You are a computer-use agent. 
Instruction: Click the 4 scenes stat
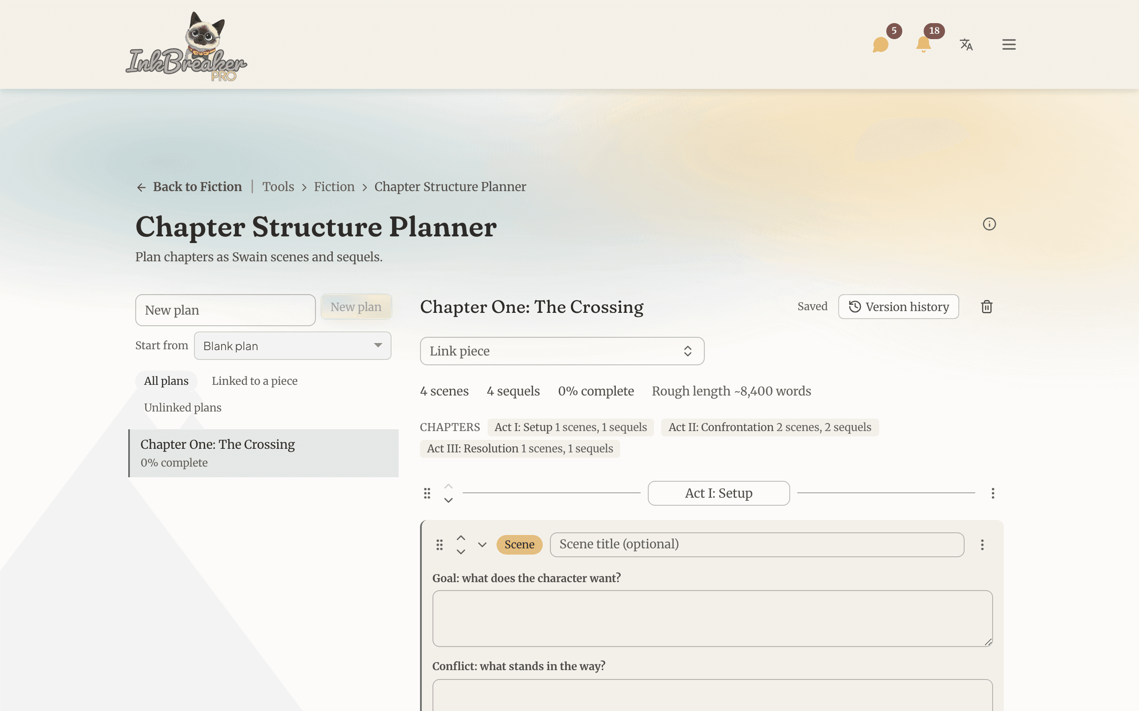[444, 391]
